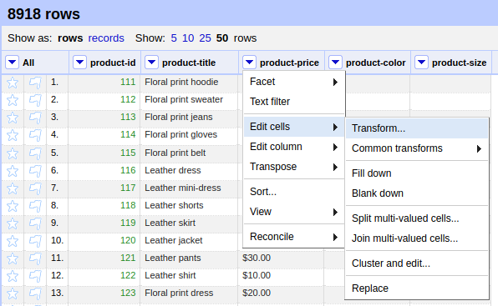Star row 2 Floral print sweater
498x306 pixels.
coord(13,100)
